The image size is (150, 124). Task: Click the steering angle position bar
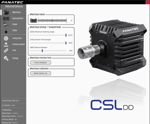pos(52,20)
